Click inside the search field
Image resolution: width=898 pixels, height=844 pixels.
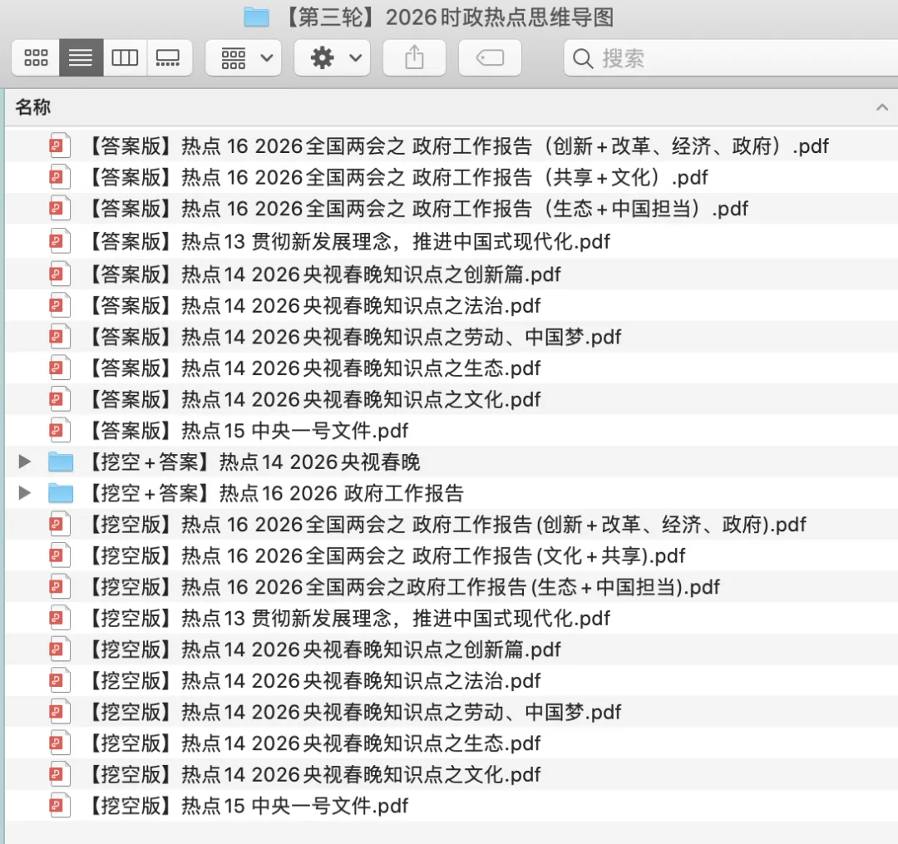pos(665,58)
